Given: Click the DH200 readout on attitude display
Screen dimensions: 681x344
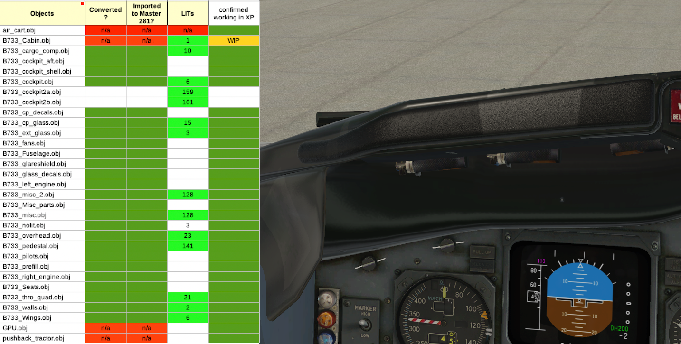Looking at the screenshot, I should coord(619,328).
